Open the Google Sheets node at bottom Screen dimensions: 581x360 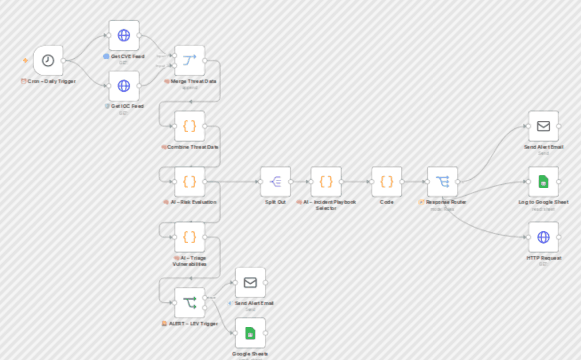point(250,333)
